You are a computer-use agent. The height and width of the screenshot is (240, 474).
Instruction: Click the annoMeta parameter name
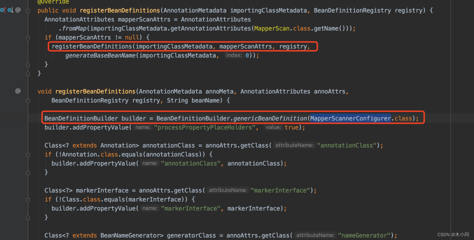click(x=219, y=91)
